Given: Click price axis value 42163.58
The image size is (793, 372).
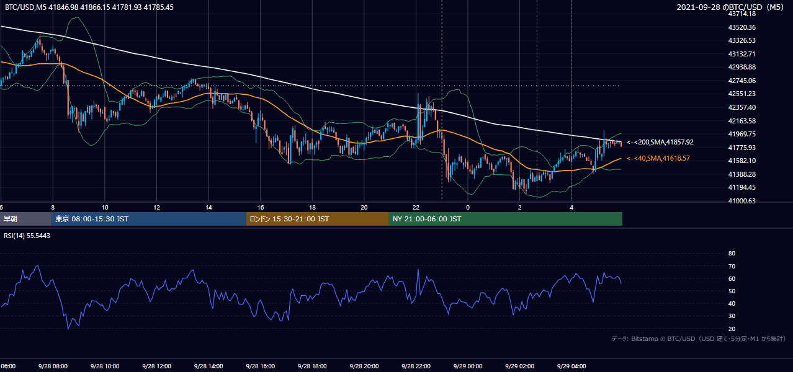Looking at the screenshot, I should (x=741, y=121).
